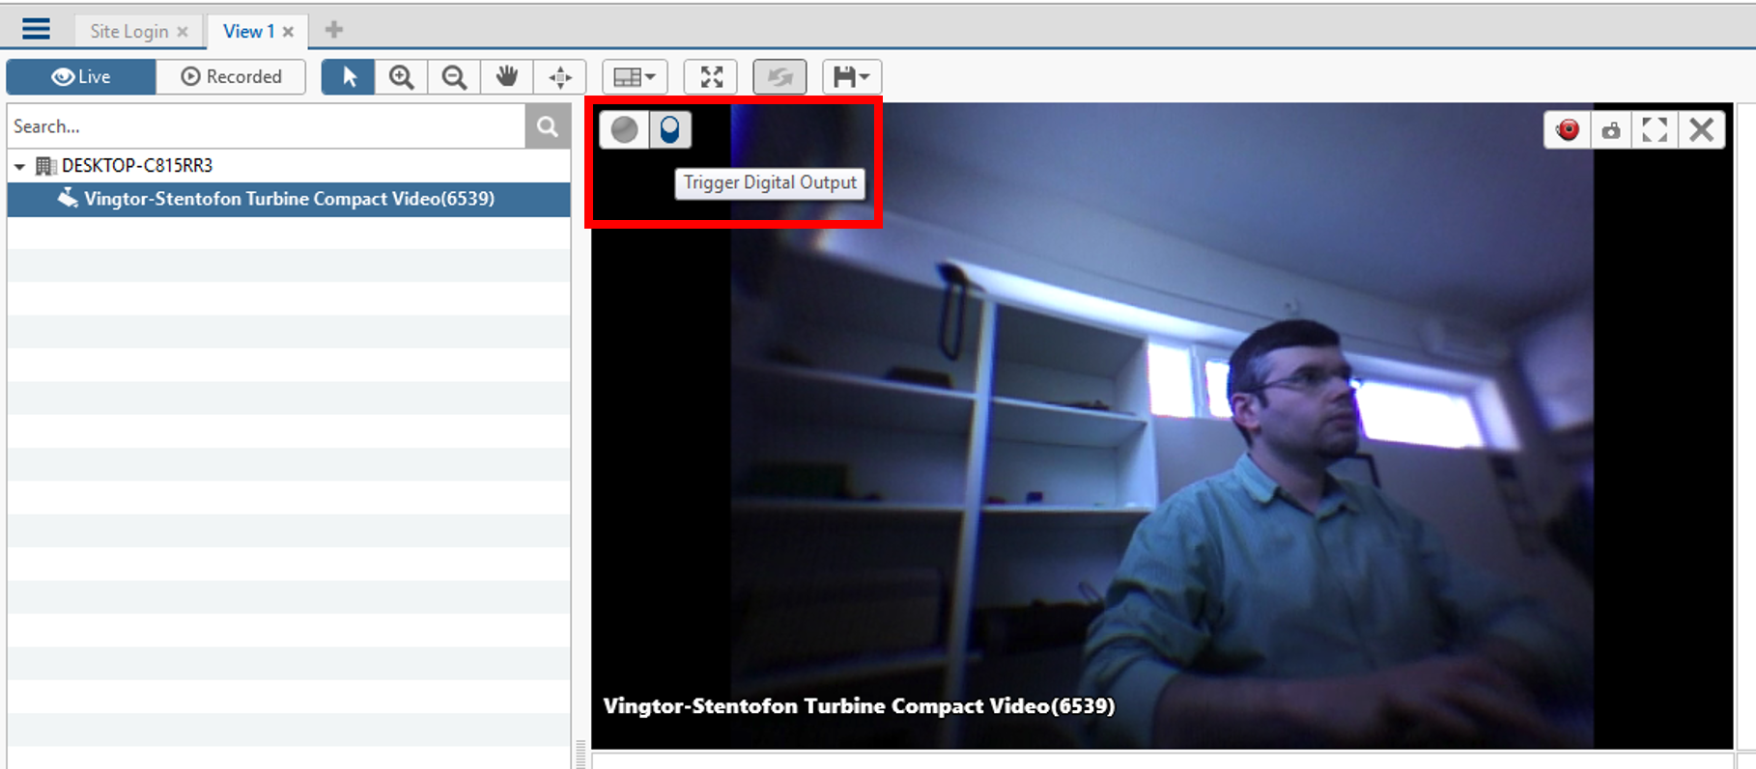Click the zoom out magnifier tool

tap(454, 77)
